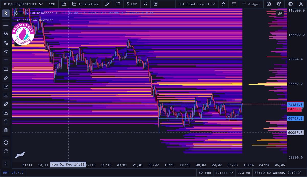
Task: Click the 65757.3 blue price level label
Action: (x=295, y=119)
